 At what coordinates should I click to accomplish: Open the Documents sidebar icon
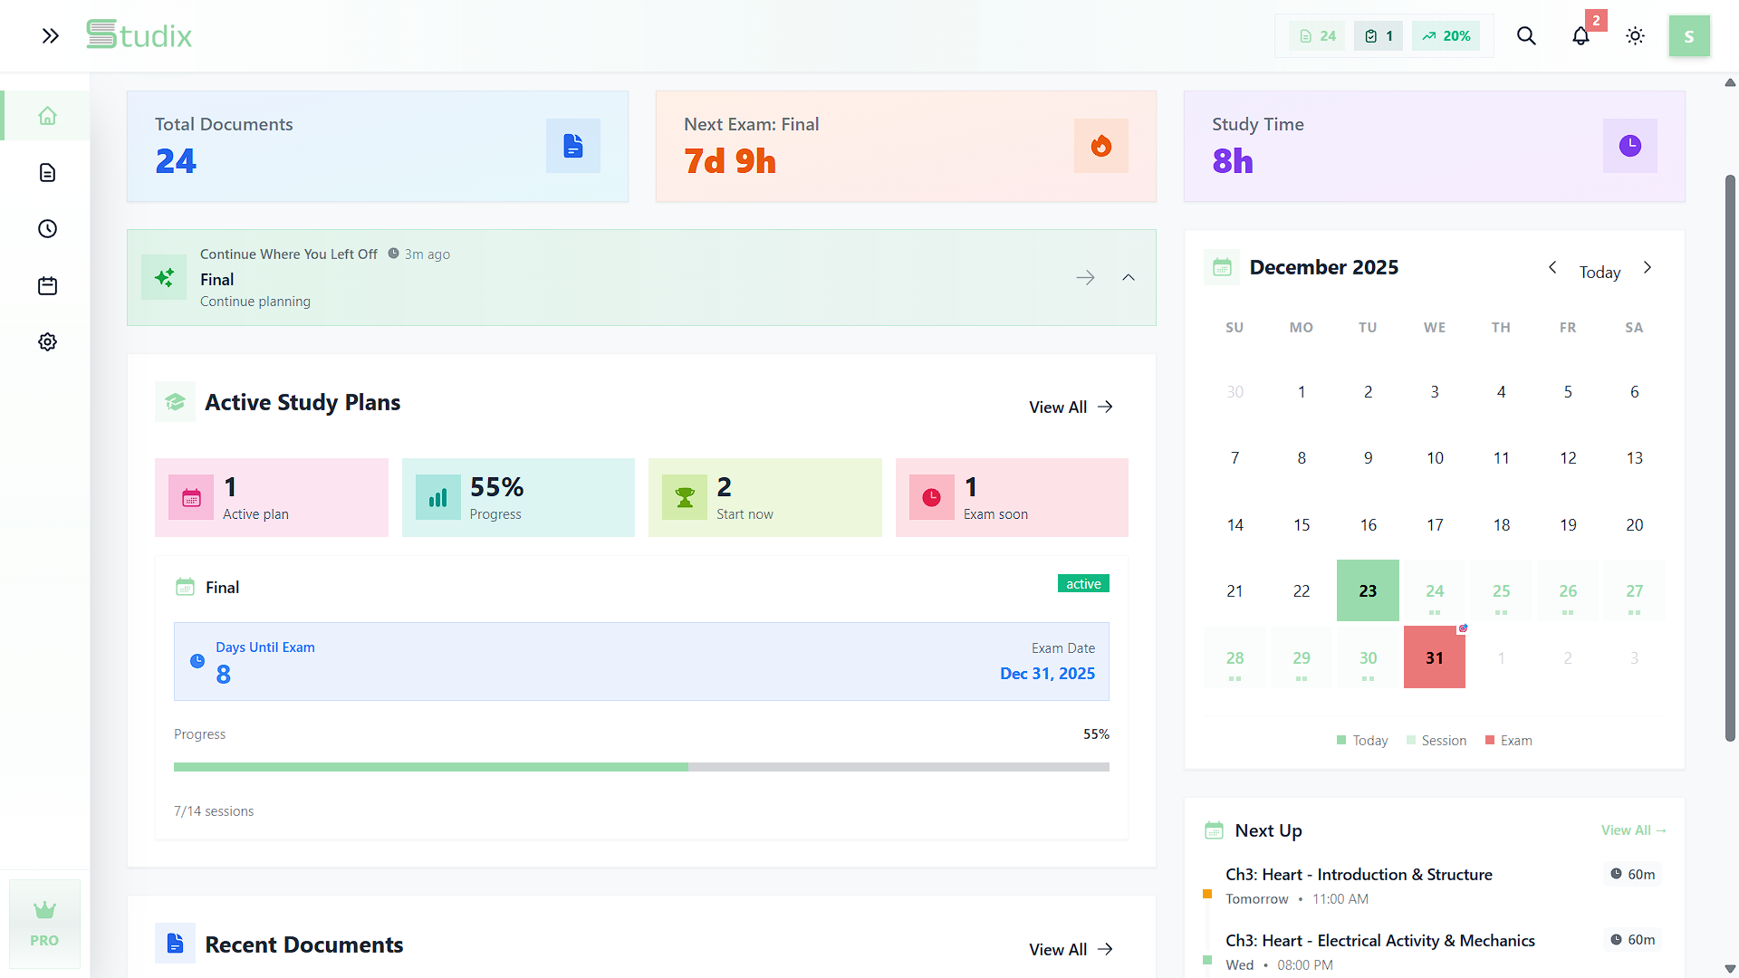coord(47,172)
